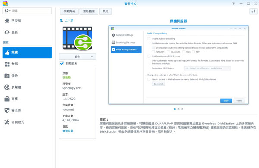Click the Package Center logo icon
The height and width of the screenshot is (168, 259).
(5, 3)
